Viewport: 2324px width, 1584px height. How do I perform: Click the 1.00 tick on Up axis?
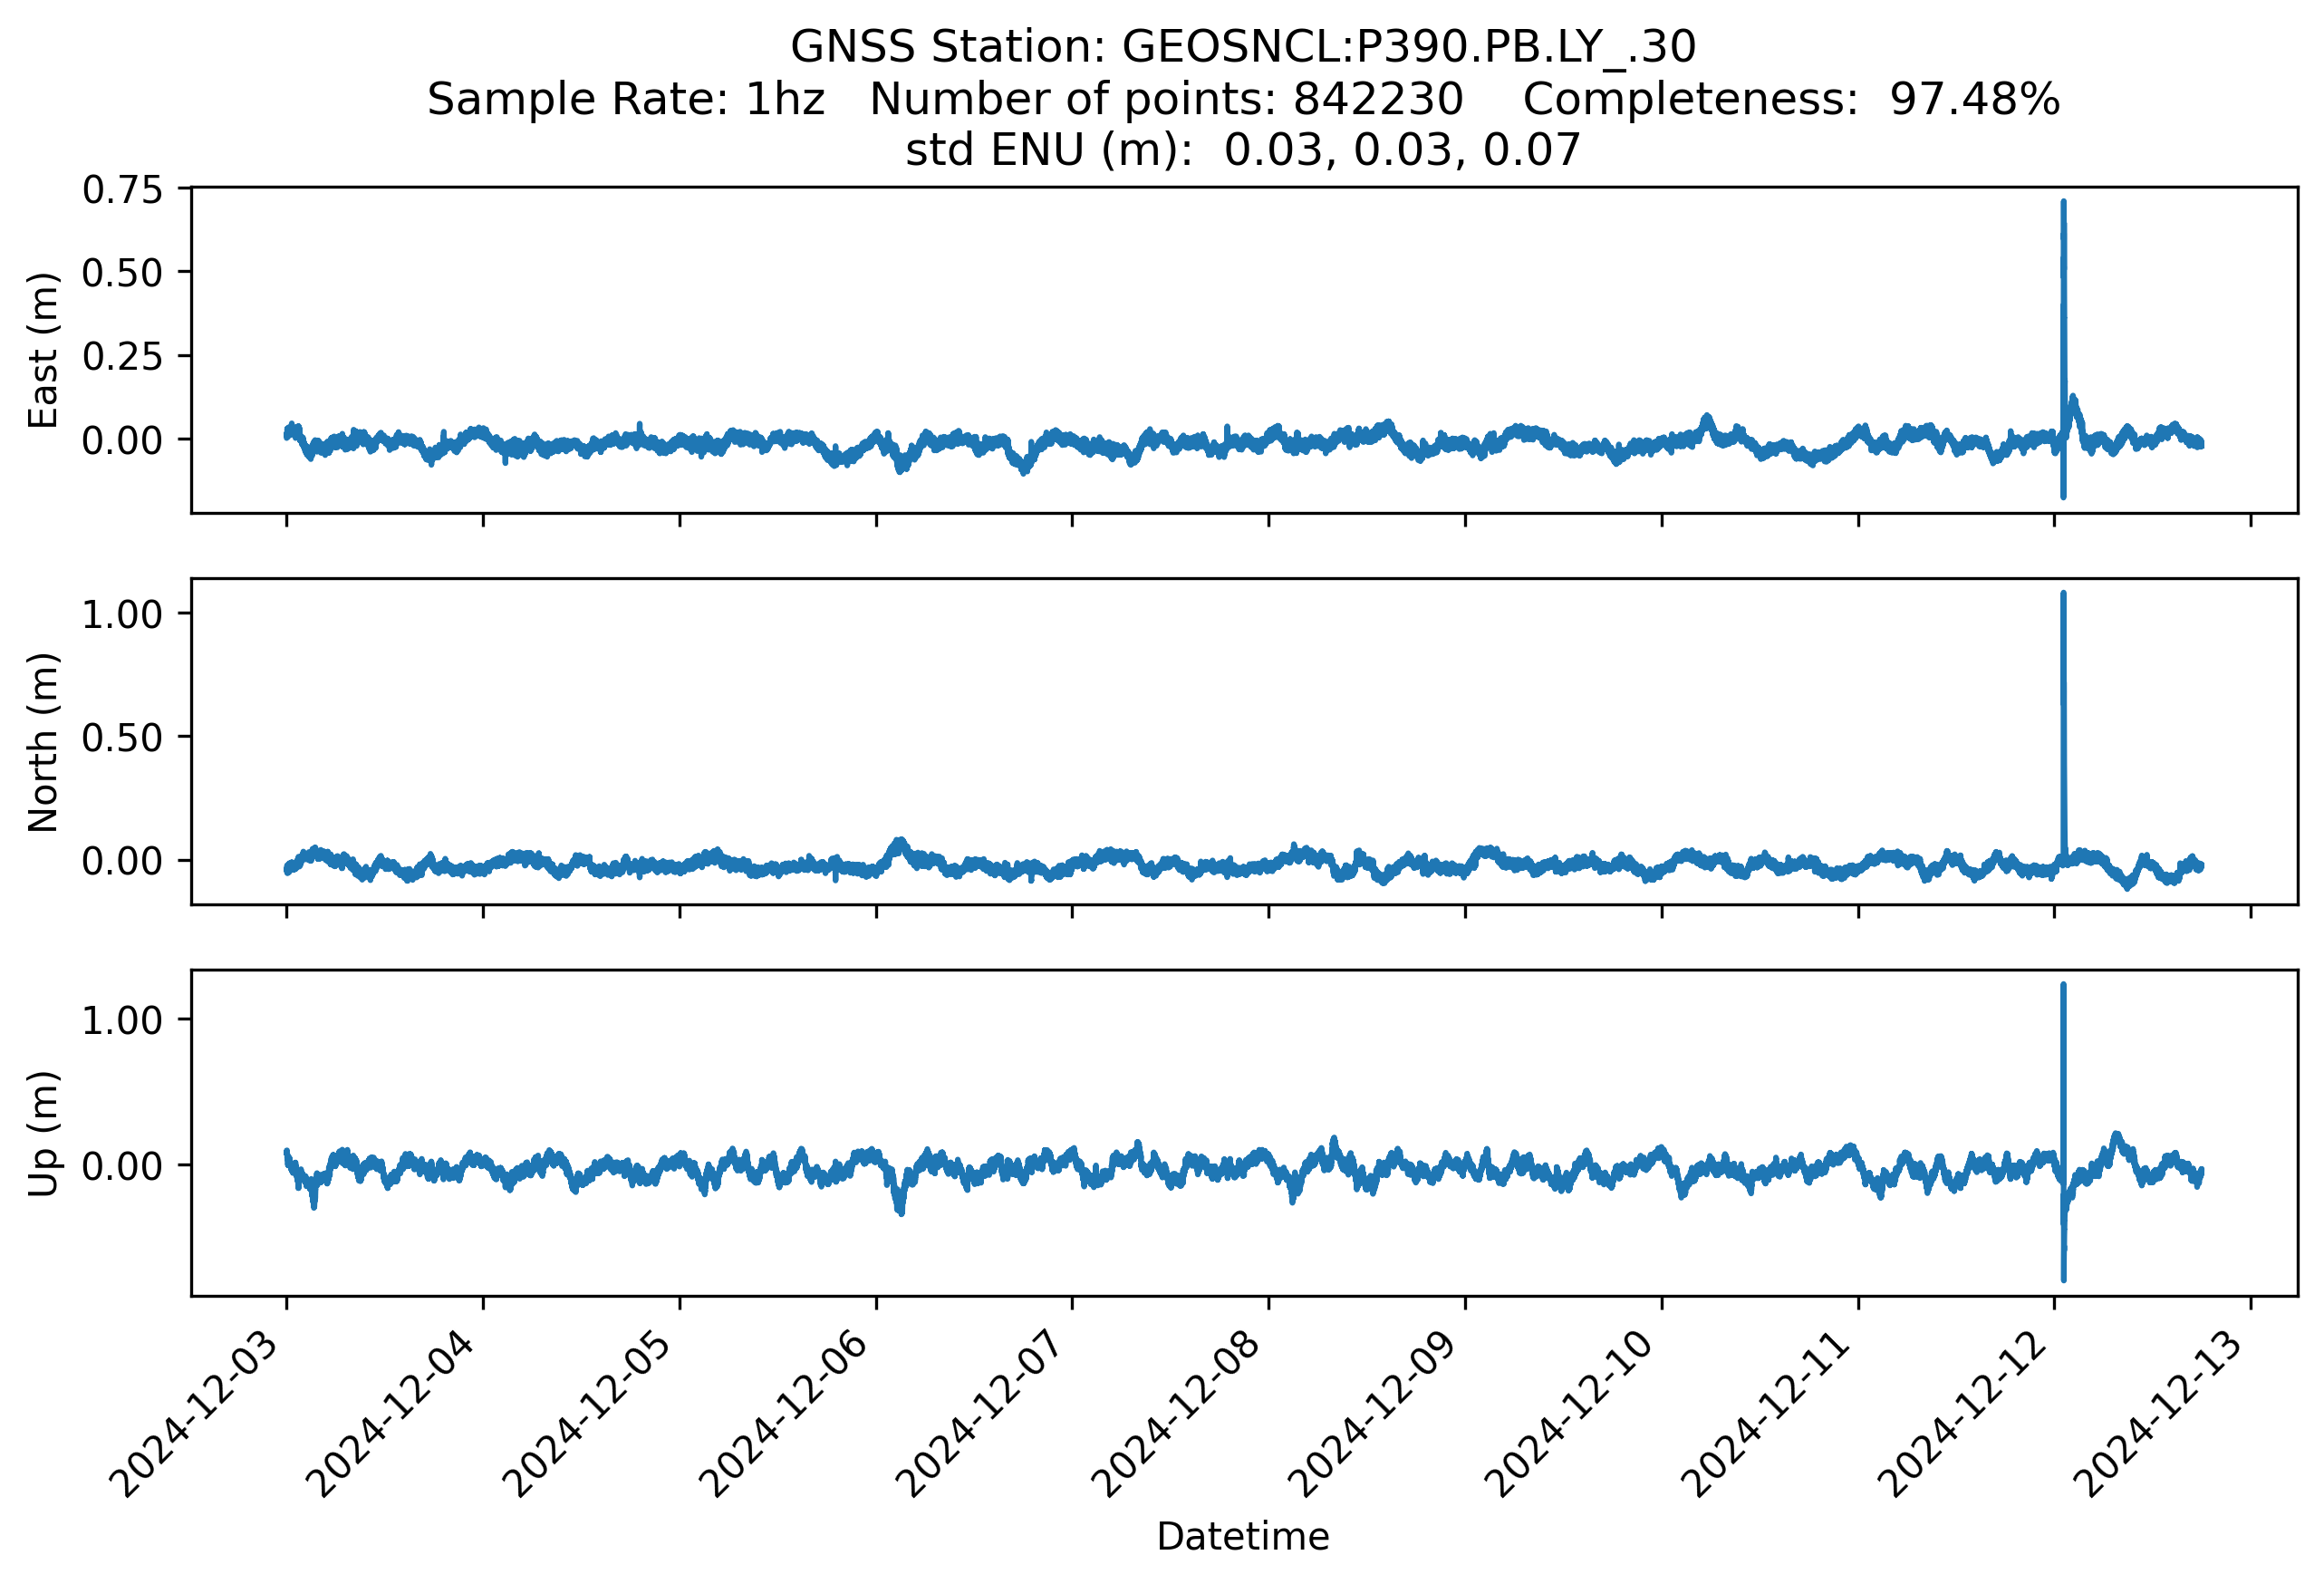(122, 1020)
